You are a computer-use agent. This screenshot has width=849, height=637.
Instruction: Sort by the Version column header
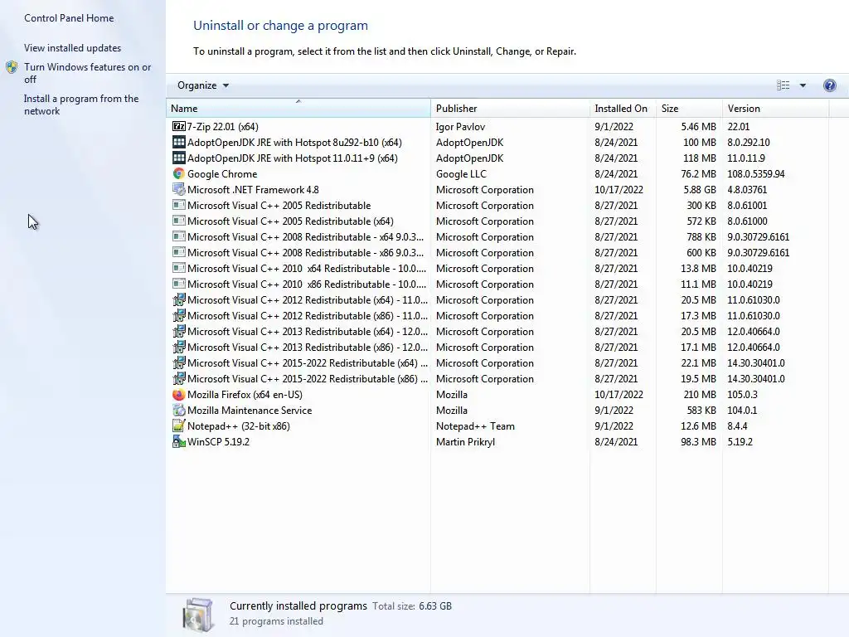click(x=775, y=108)
